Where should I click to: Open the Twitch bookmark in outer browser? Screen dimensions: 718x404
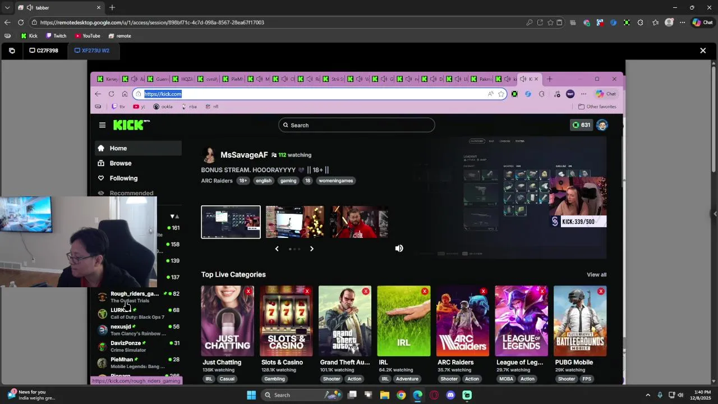[x=56, y=36]
